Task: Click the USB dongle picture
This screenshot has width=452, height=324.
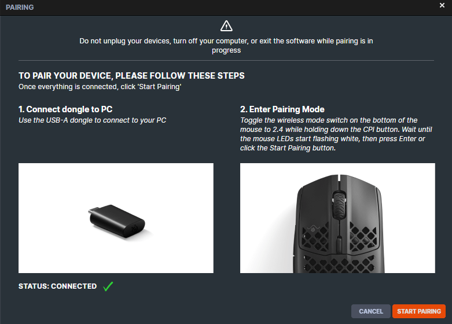Action: coord(116,219)
